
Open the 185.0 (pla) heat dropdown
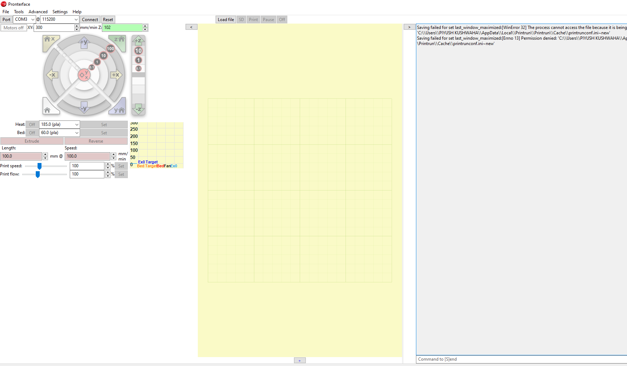(77, 124)
